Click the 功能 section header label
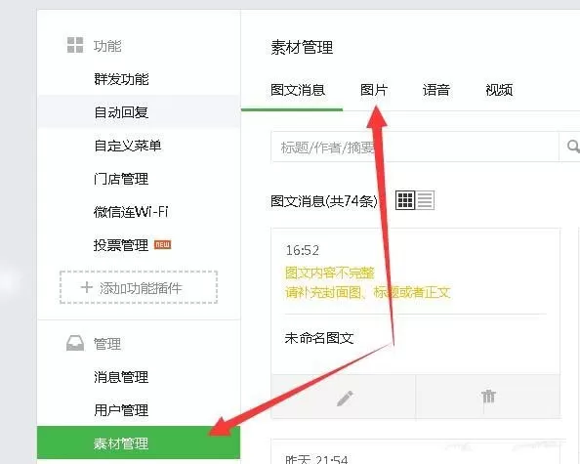 [x=107, y=46]
